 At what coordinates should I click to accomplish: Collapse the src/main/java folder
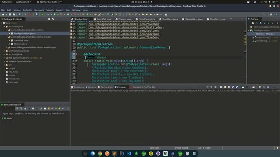[4, 26]
